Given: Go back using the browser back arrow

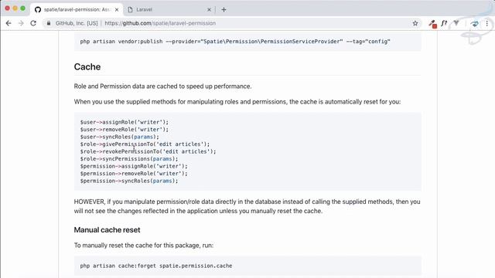Looking at the screenshot, I should point(9,23).
